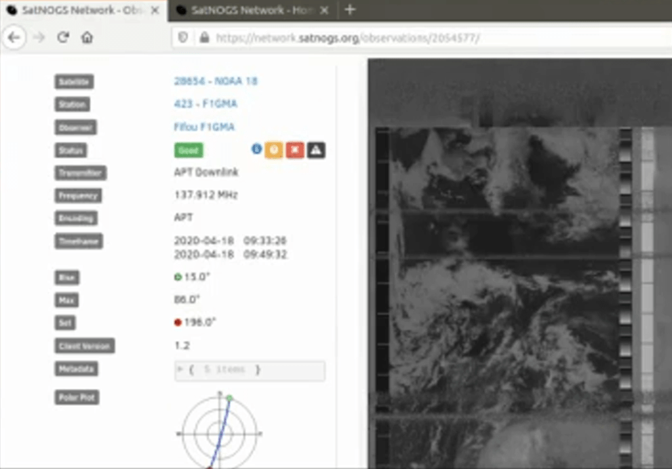Open the 28654 - NOAA 18 satellite link
The height and width of the screenshot is (469, 672).
[216, 81]
